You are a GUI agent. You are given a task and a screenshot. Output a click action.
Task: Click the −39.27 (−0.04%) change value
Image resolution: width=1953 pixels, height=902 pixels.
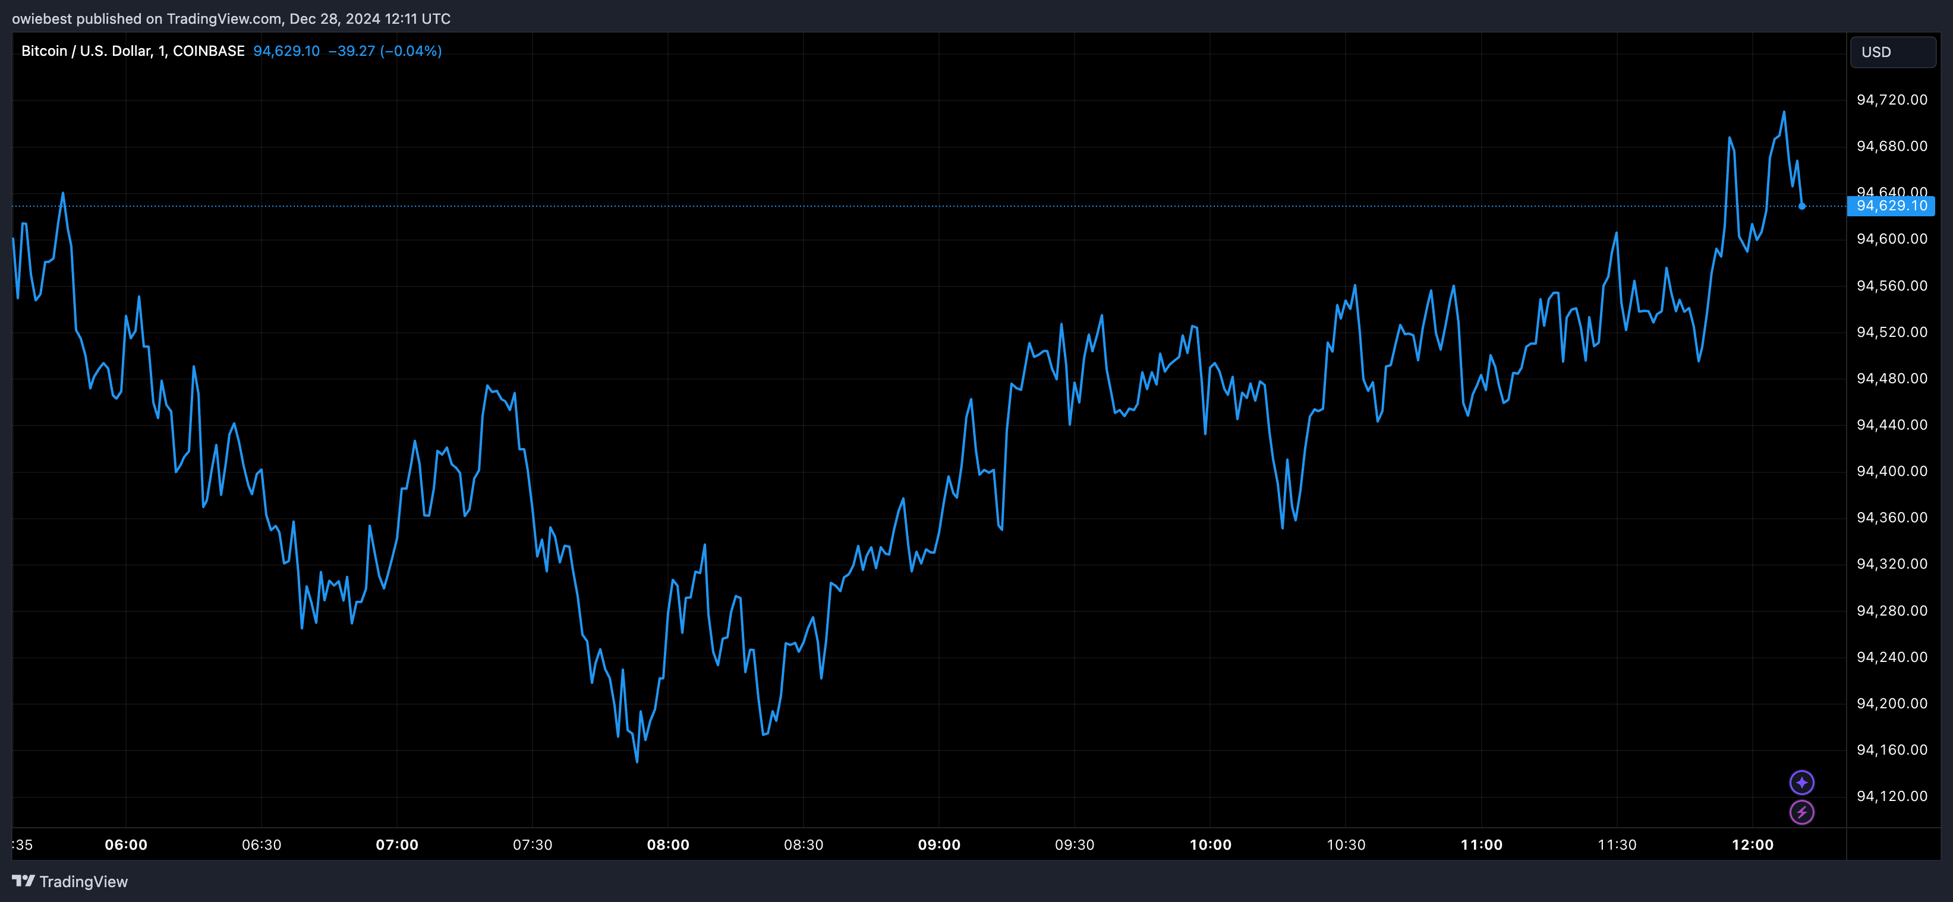coord(385,51)
